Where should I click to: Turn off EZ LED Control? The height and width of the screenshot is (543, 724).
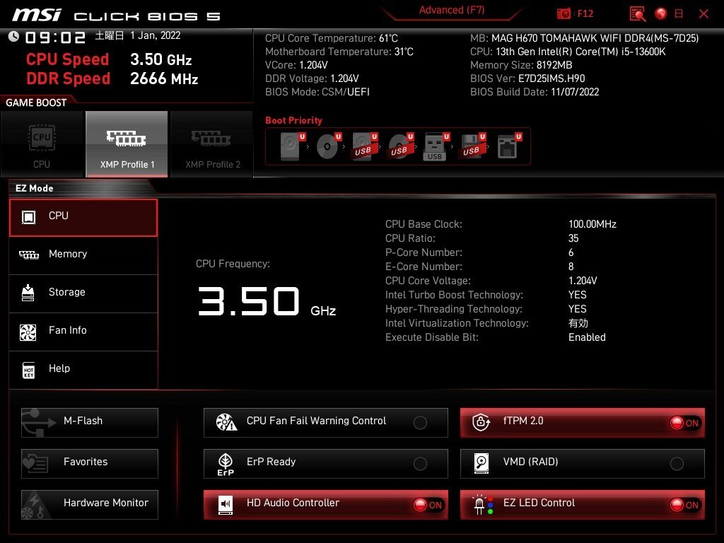pos(685,505)
